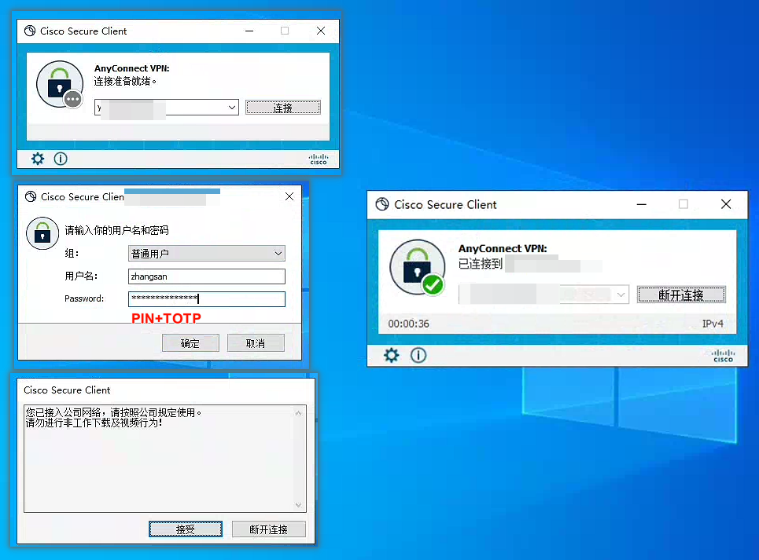Maximize the connected Cisco Secure Client window

[x=683, y=204]
